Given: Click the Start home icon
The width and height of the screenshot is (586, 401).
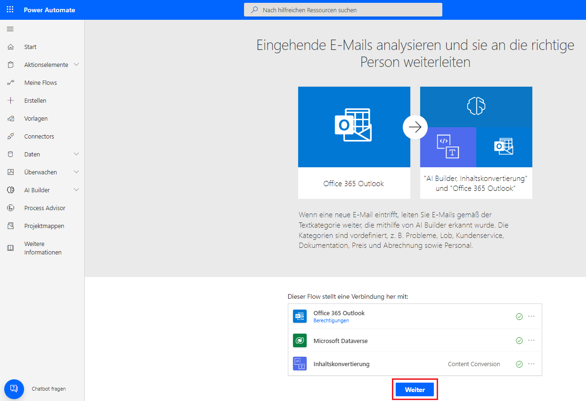Looking at the screenshot, I should (10, 47).
